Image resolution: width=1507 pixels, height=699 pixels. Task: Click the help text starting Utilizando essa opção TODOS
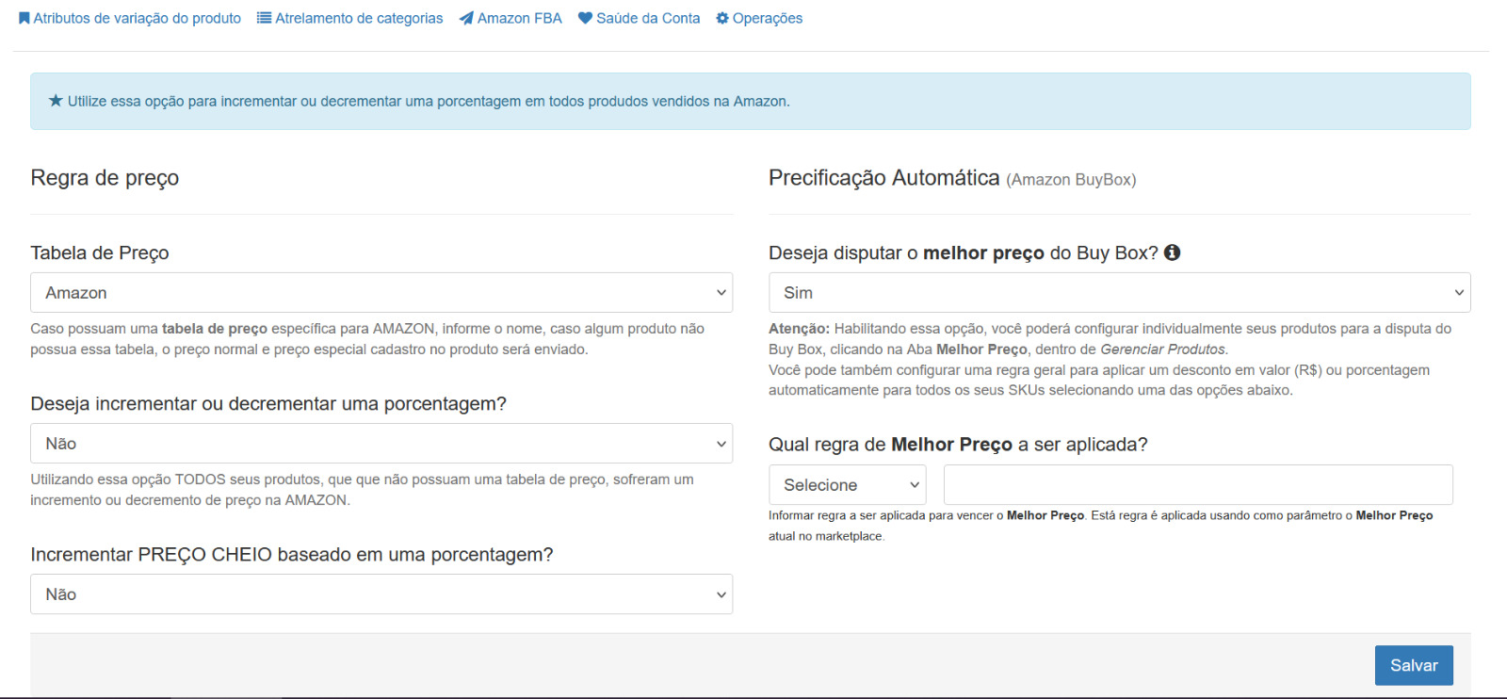click(362, 490)
